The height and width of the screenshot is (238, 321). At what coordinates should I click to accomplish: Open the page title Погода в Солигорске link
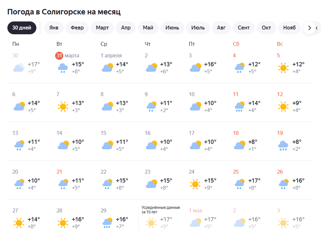pyautogui.click(x=64, y=12)
